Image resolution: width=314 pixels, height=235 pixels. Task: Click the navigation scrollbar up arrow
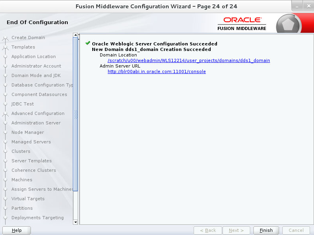[76, 35]
